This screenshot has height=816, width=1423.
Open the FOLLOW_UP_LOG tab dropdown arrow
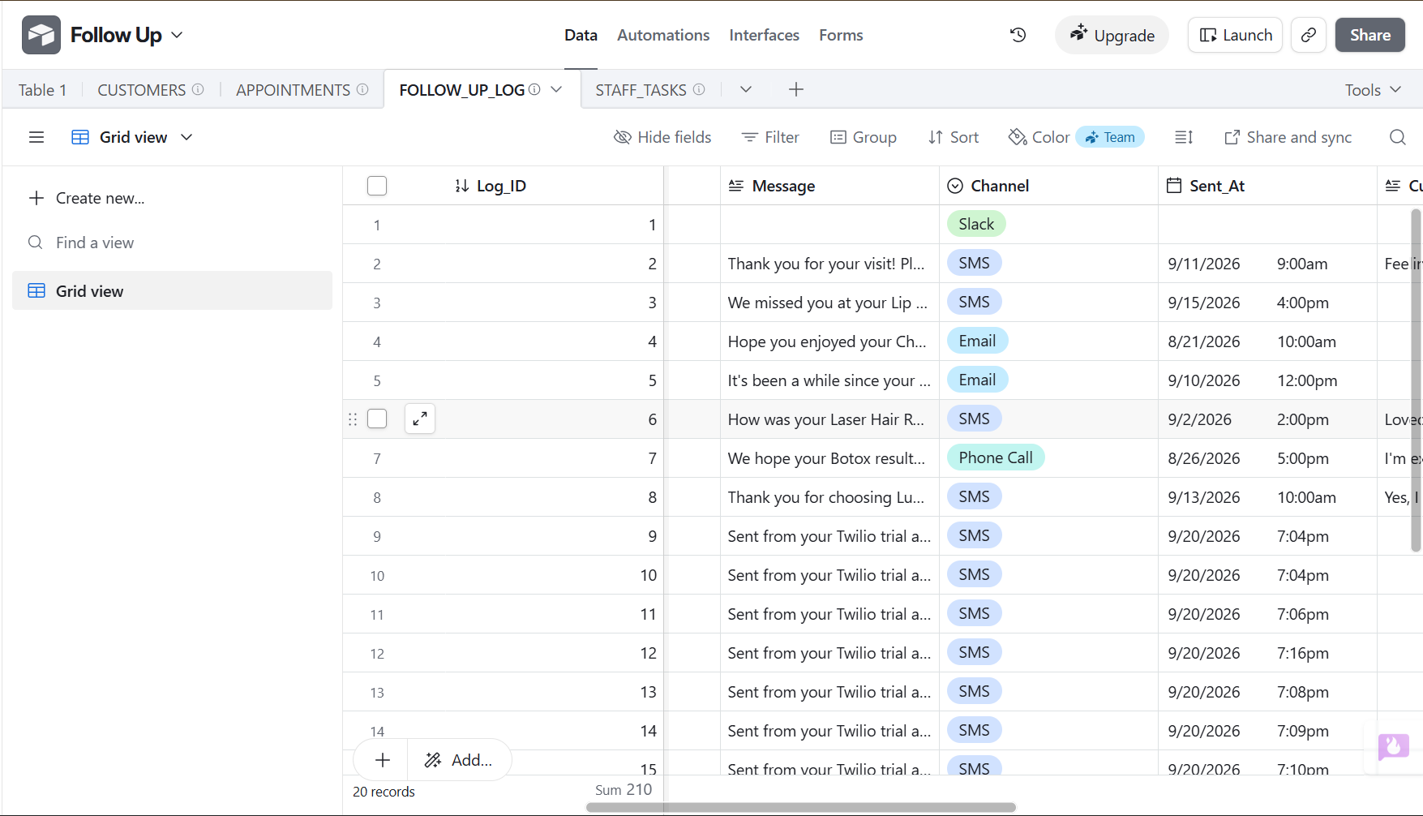tap(556, 89)
